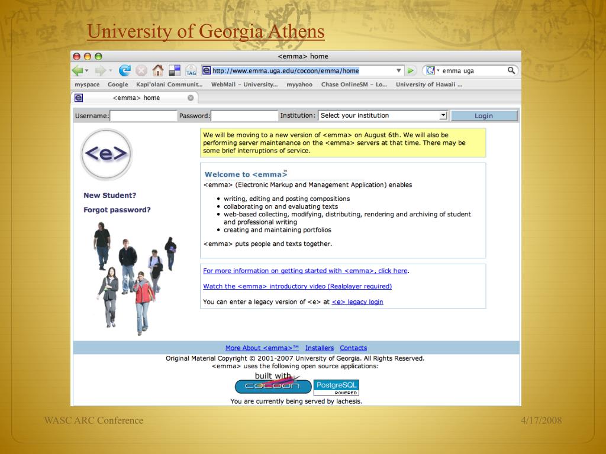This screenshot has width=606, height=454.
Task: Click the University of Georgia Athens title link
Action: pos(205,32)
